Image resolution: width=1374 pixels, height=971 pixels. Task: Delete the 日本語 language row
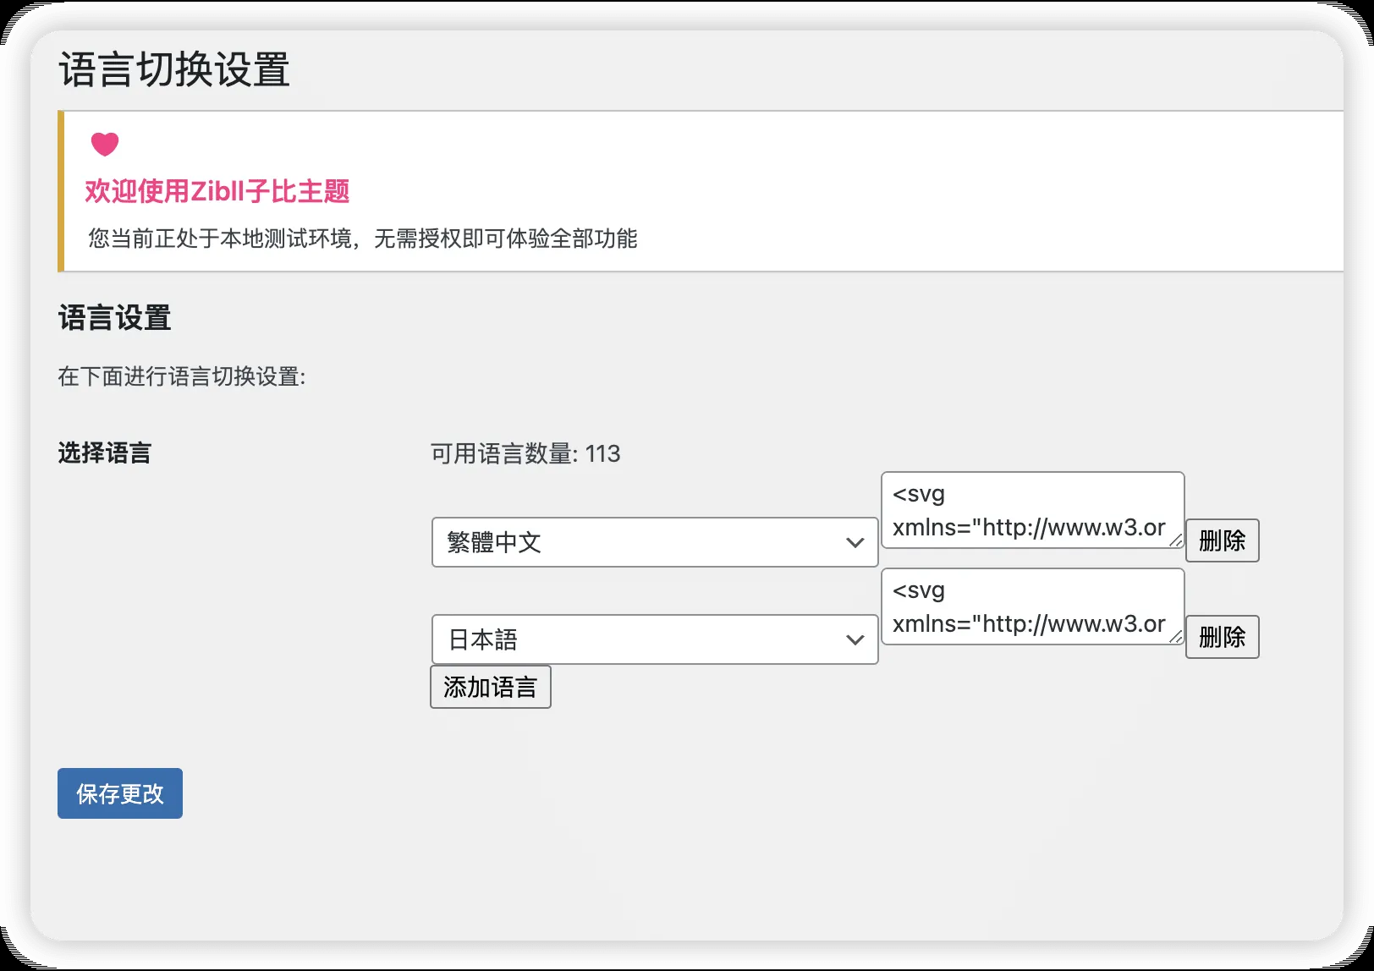(1222, 637)
